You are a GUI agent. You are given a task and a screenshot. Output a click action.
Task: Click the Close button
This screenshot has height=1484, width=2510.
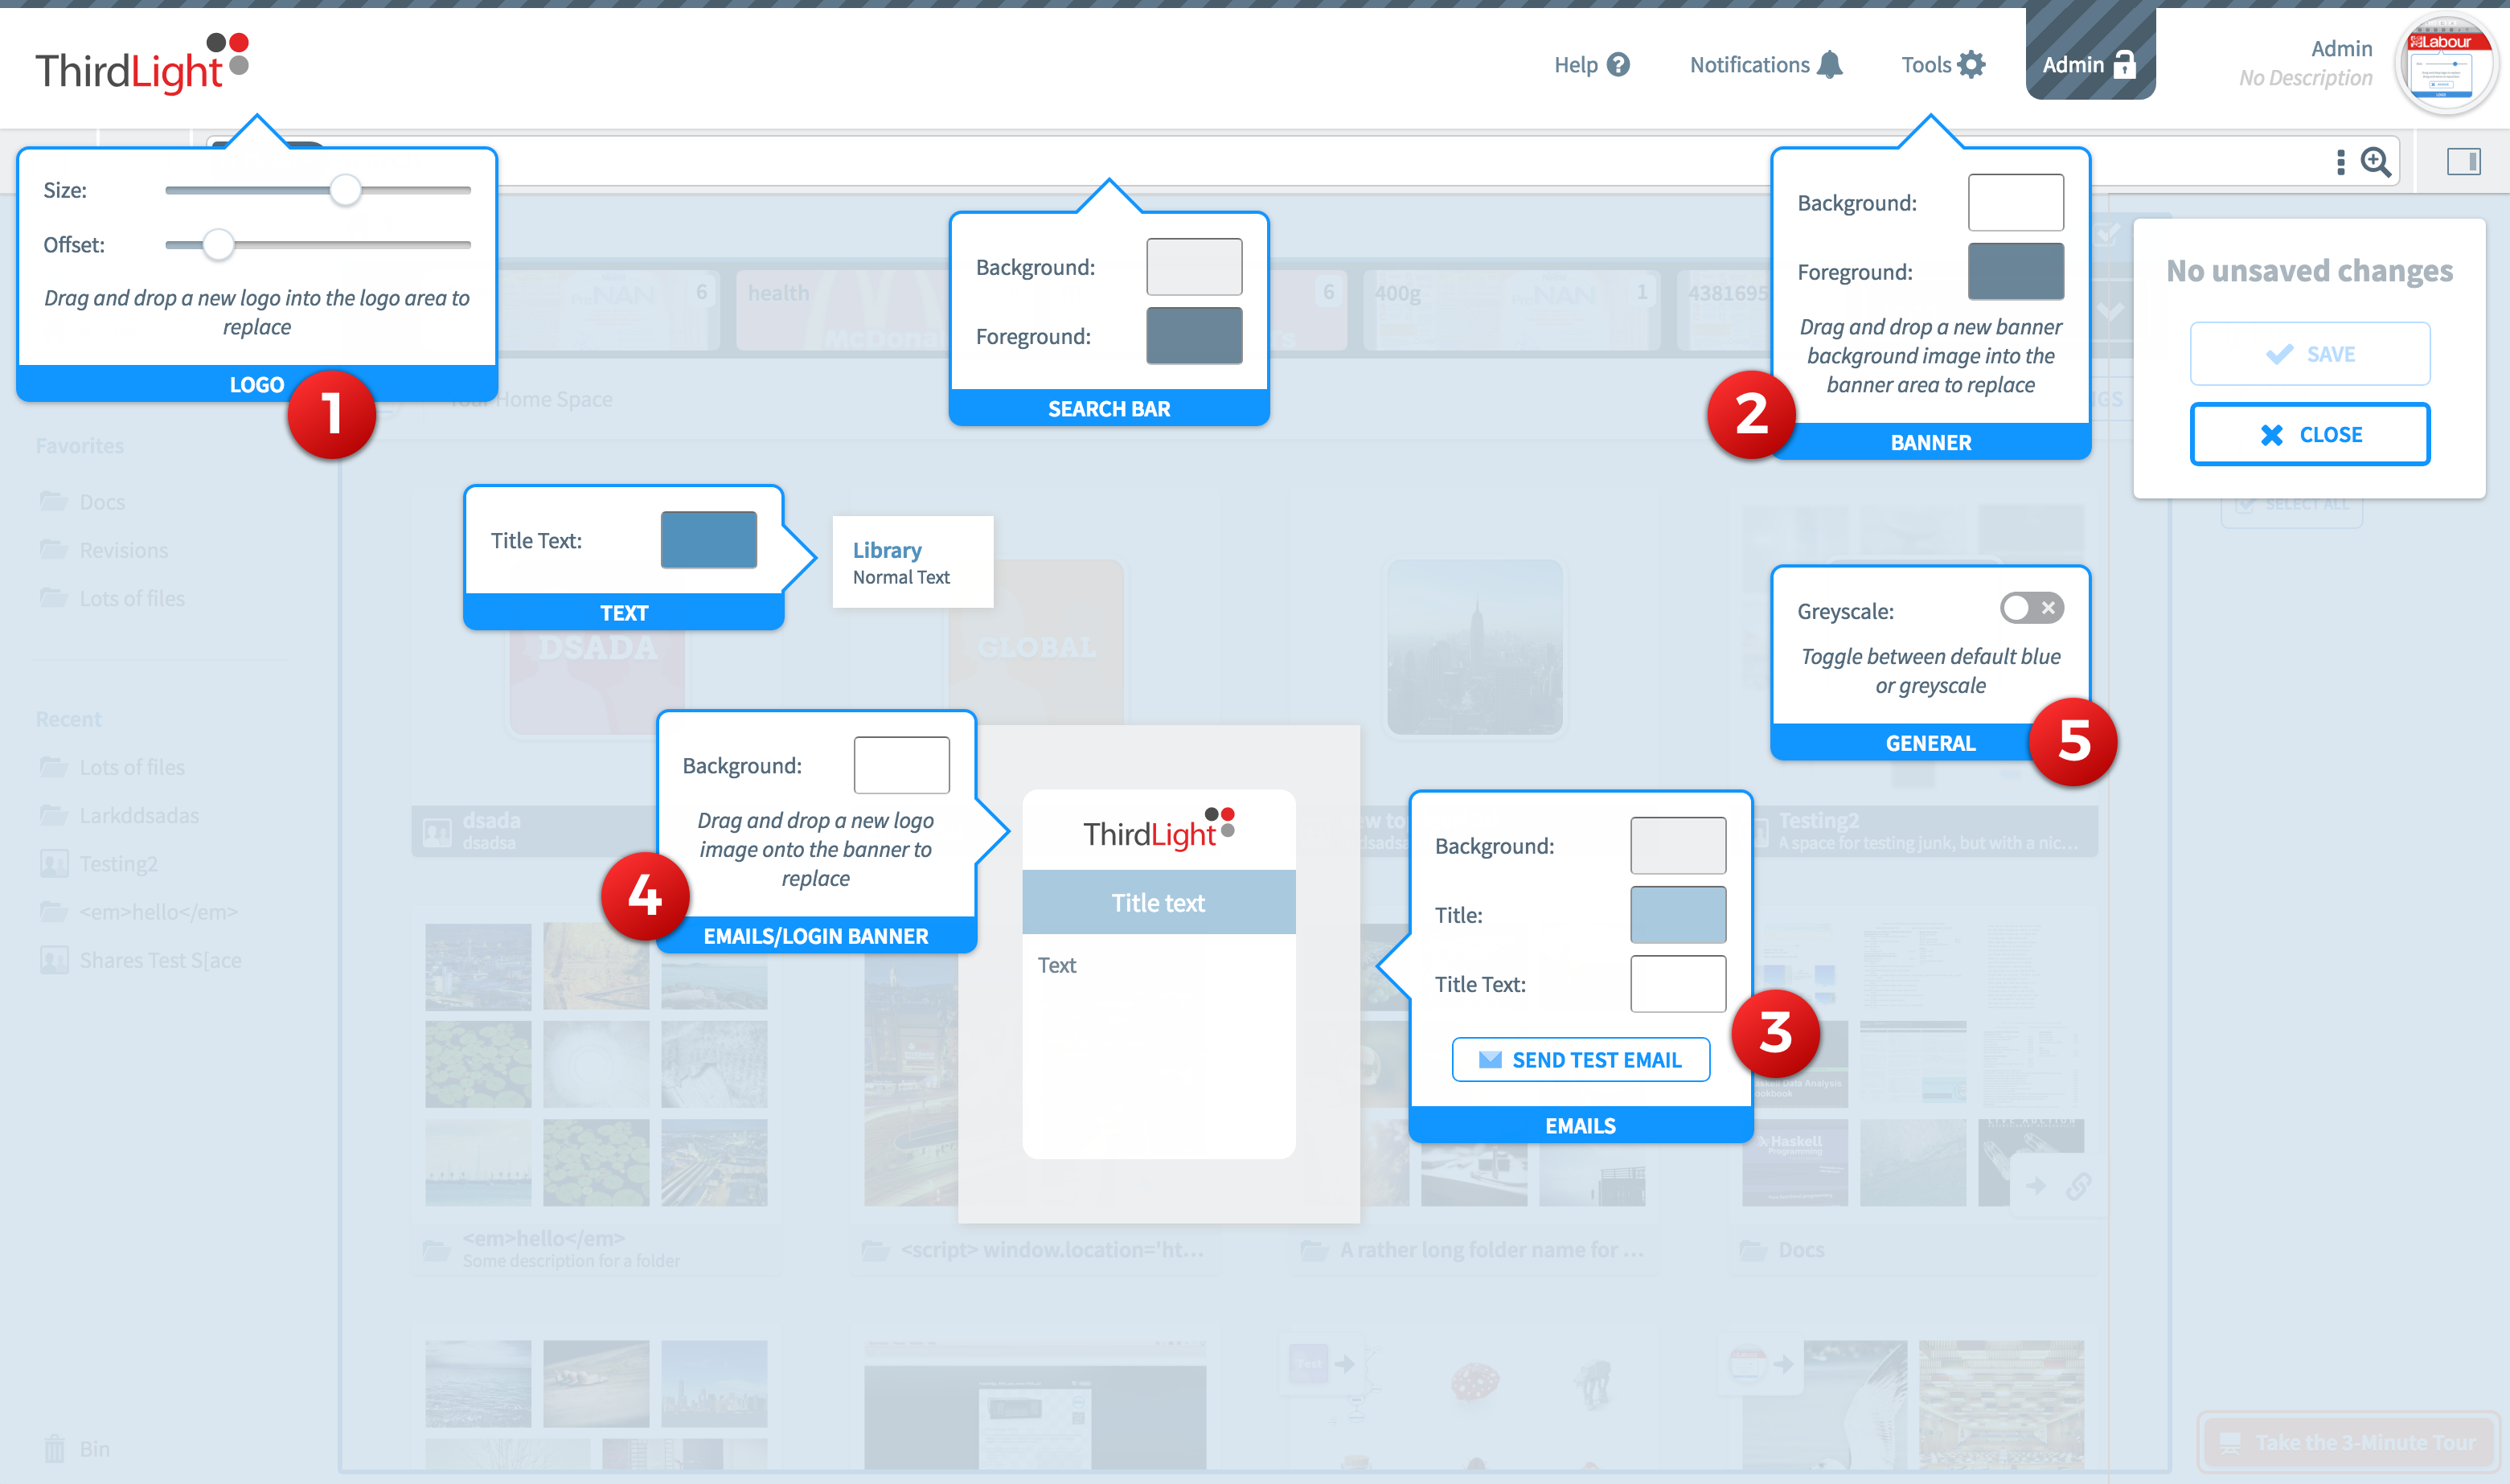point(2310,434)
